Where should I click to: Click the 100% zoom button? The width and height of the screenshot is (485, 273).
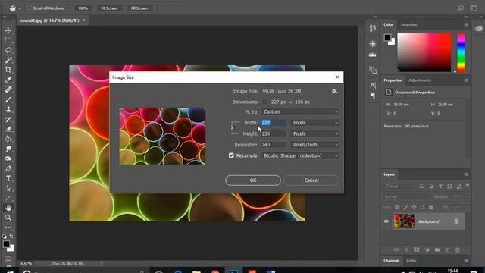83,8
